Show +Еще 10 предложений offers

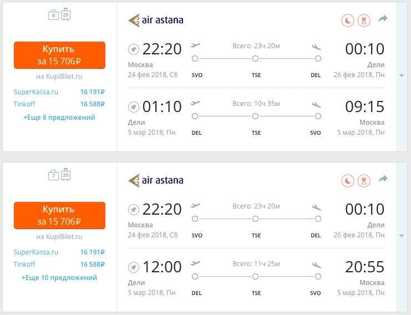click(x=59, y=278)
